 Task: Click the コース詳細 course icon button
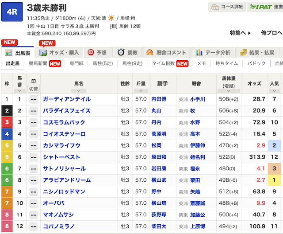[227, 8]
